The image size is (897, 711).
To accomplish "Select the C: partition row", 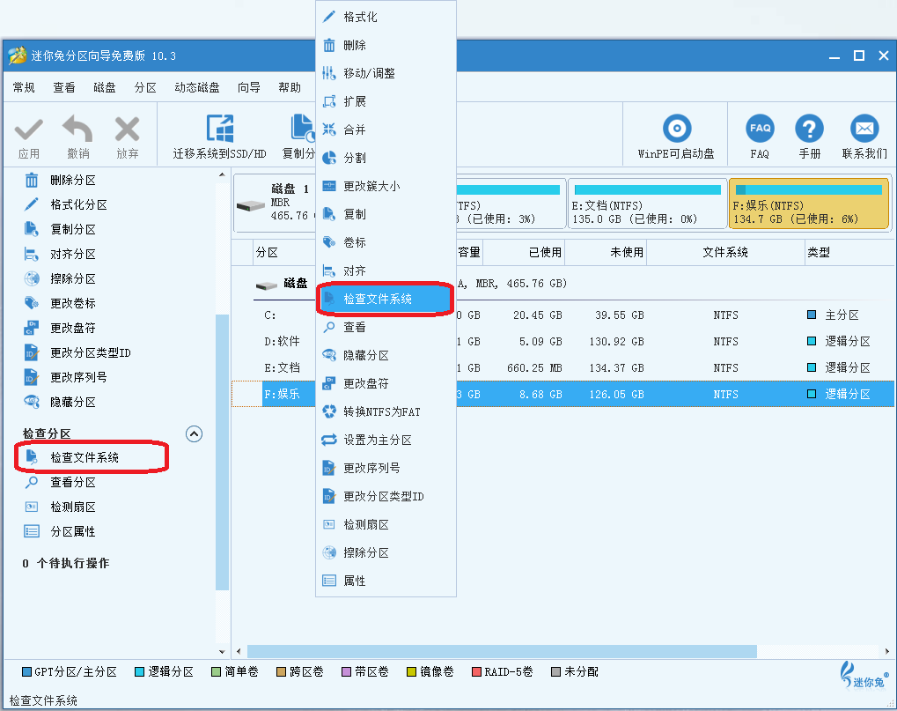I will [562, 315].
